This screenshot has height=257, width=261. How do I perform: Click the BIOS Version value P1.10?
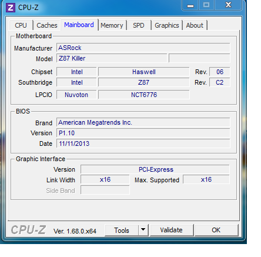tap(143, 133)
